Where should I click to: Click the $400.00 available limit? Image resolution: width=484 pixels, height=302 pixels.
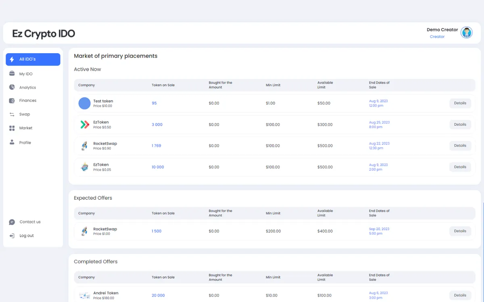325,231
